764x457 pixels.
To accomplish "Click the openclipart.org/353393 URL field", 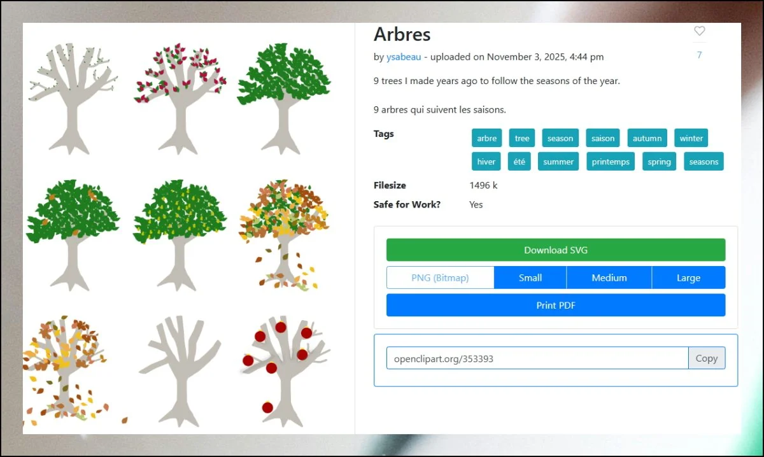I will click(537, 358).
